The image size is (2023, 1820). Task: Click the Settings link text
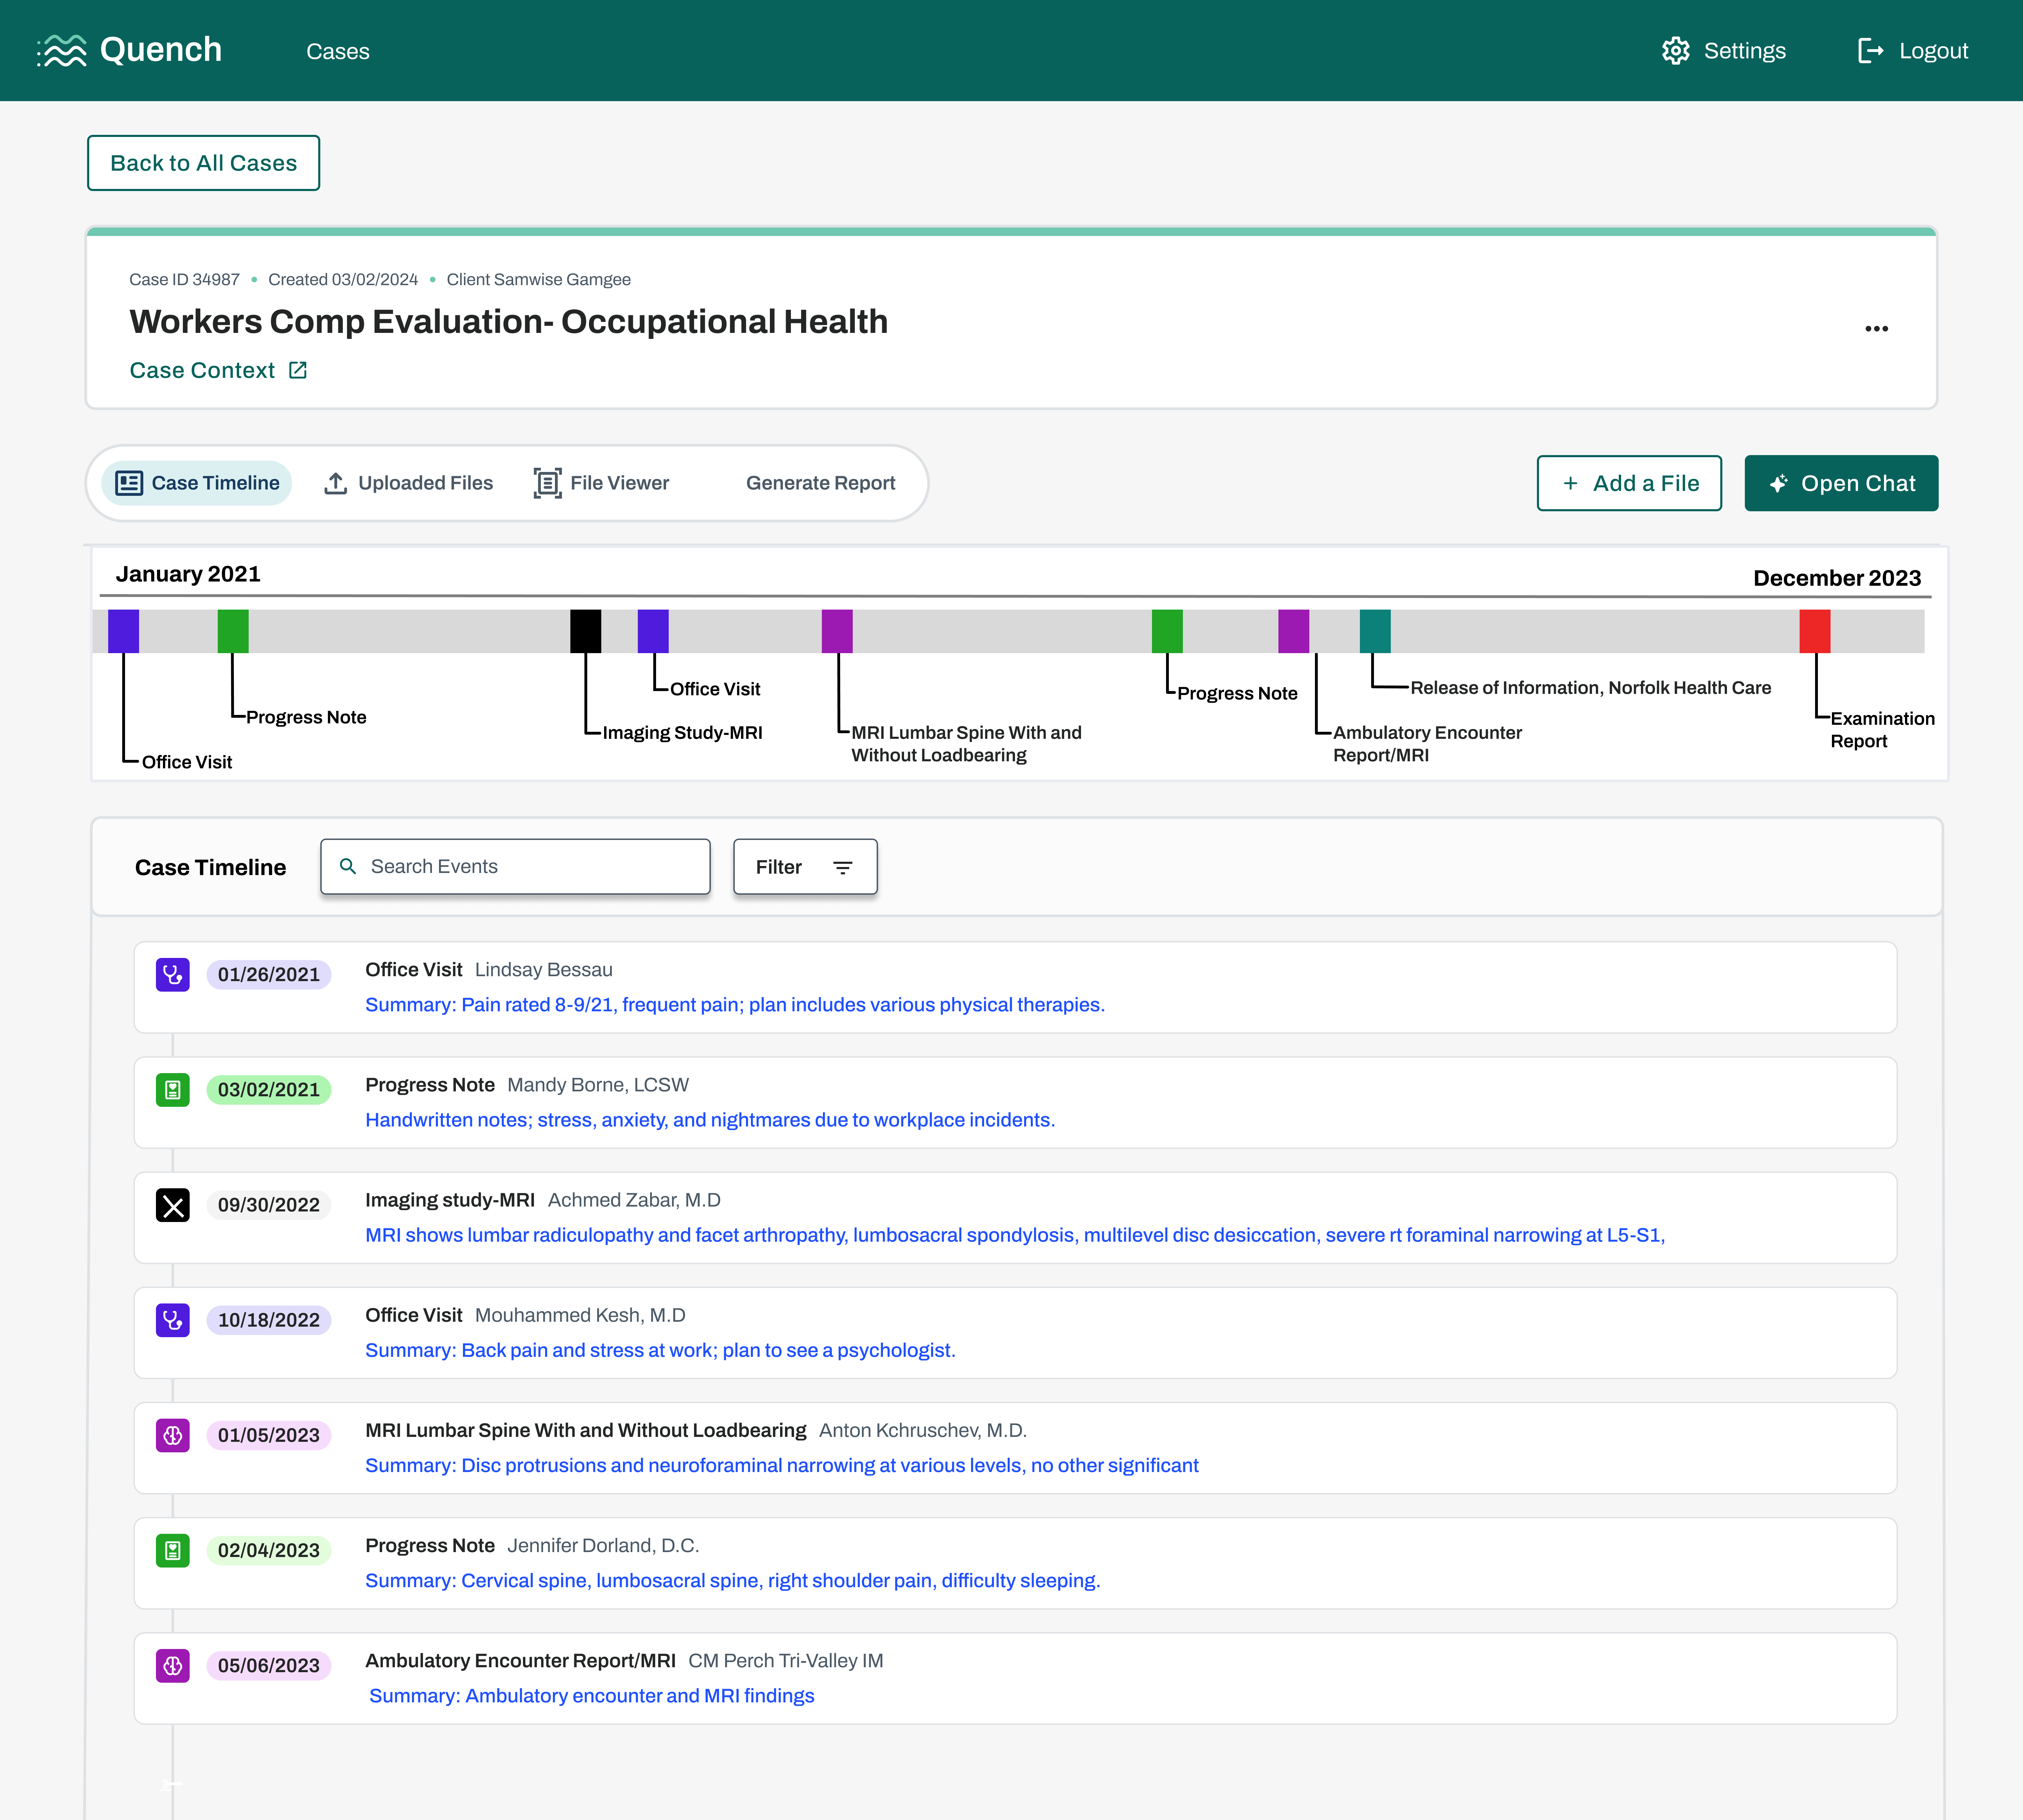coord(1745,51)
